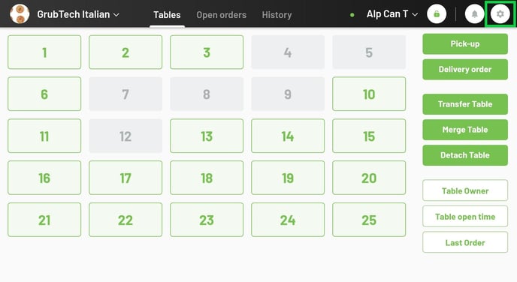Toggle the Last Order view
Screen dimensions: 517x282
[465, 242]
